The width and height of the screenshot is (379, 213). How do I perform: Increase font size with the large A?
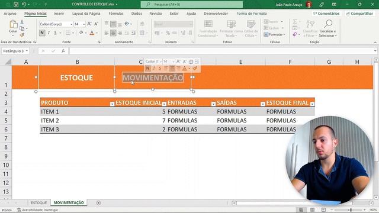pyautogui.click(x=89, y=24)
